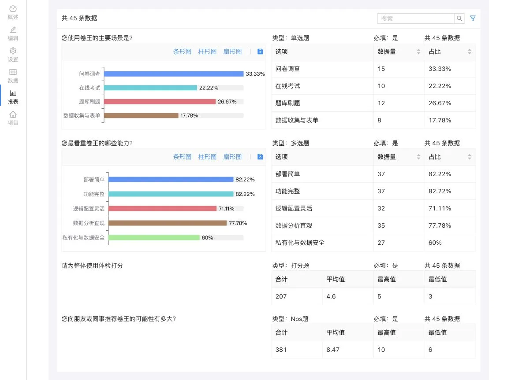
Task: Sort 数据量 column in 主要场景 table
Action: tap(418, 52)
